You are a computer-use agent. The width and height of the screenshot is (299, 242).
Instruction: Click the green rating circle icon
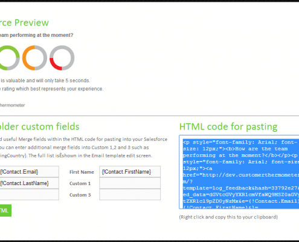click(x=9, y=58)
